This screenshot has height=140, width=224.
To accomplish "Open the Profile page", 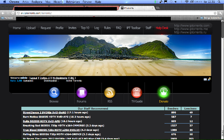I will coord(59,28).
